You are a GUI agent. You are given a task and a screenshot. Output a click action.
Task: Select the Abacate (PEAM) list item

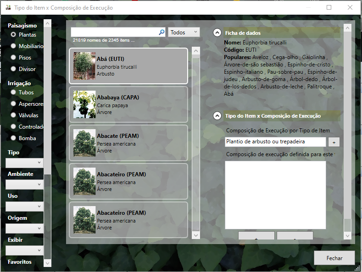coord(128,143)
